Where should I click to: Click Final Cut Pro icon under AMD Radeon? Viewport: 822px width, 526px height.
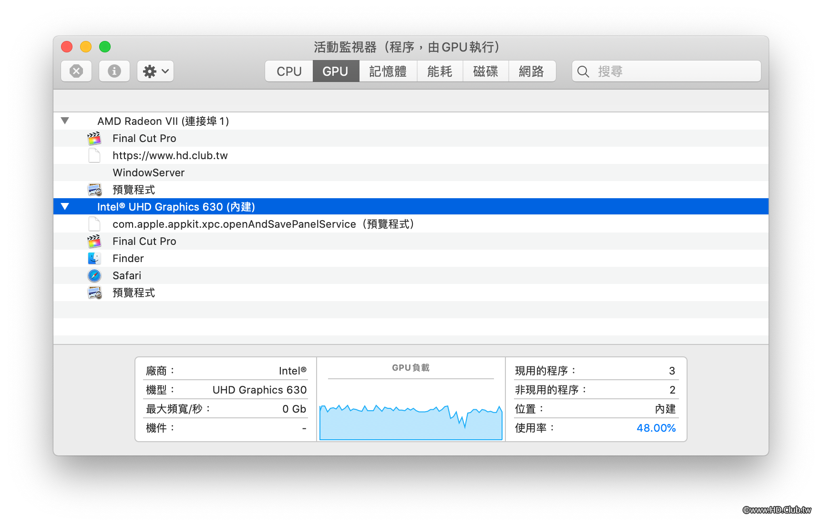(x=94, y=138)
